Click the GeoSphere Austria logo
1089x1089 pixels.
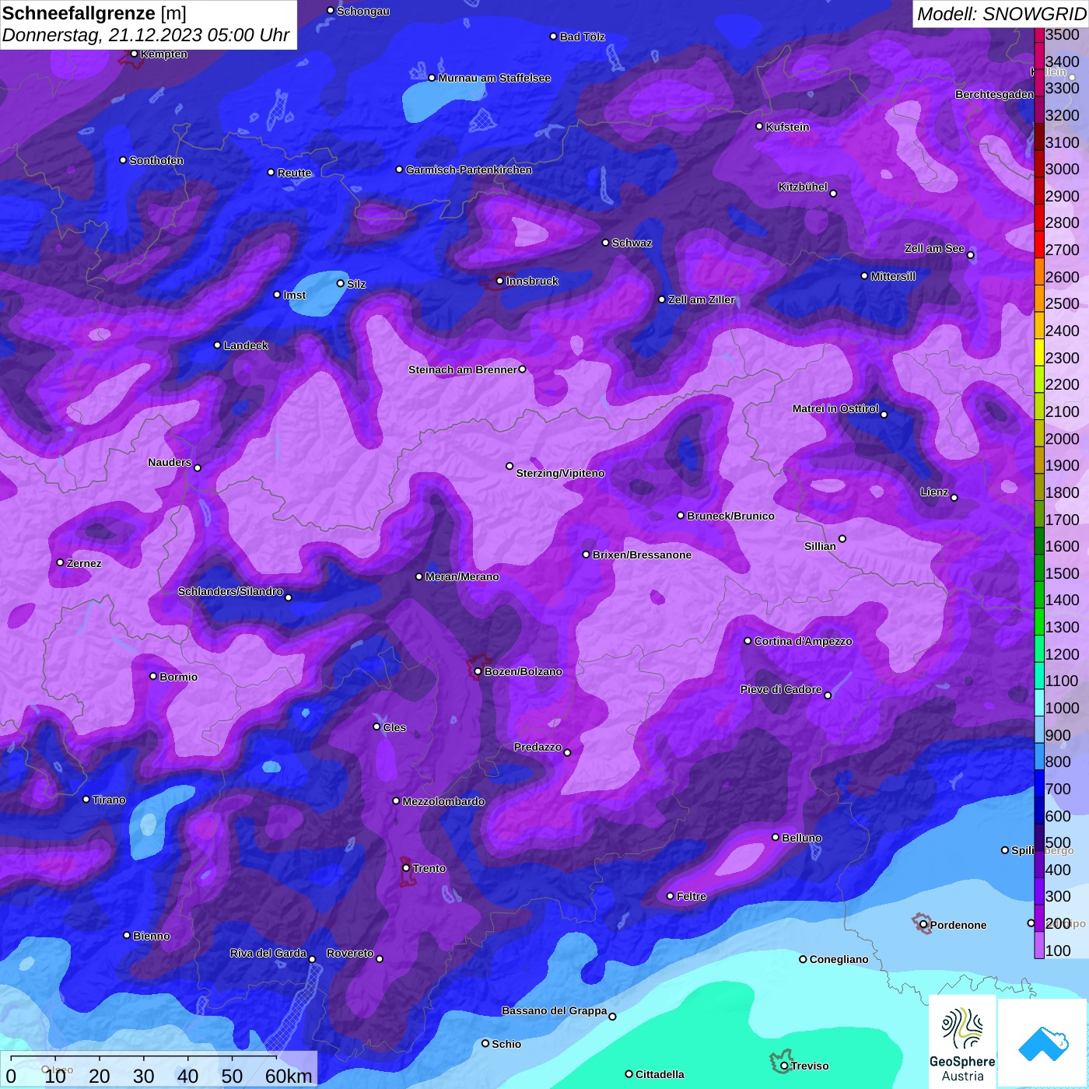pos(962,1042)
